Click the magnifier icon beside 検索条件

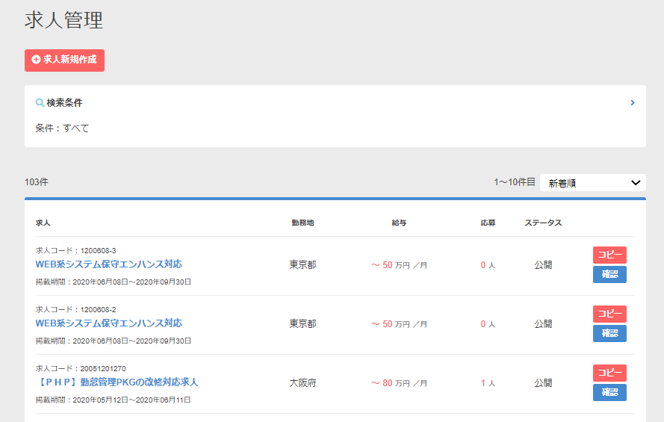pos(40,102)
